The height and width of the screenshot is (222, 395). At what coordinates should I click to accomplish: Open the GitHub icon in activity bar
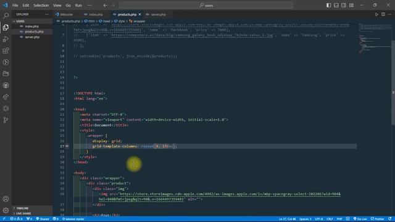click(x=6, y=85)
